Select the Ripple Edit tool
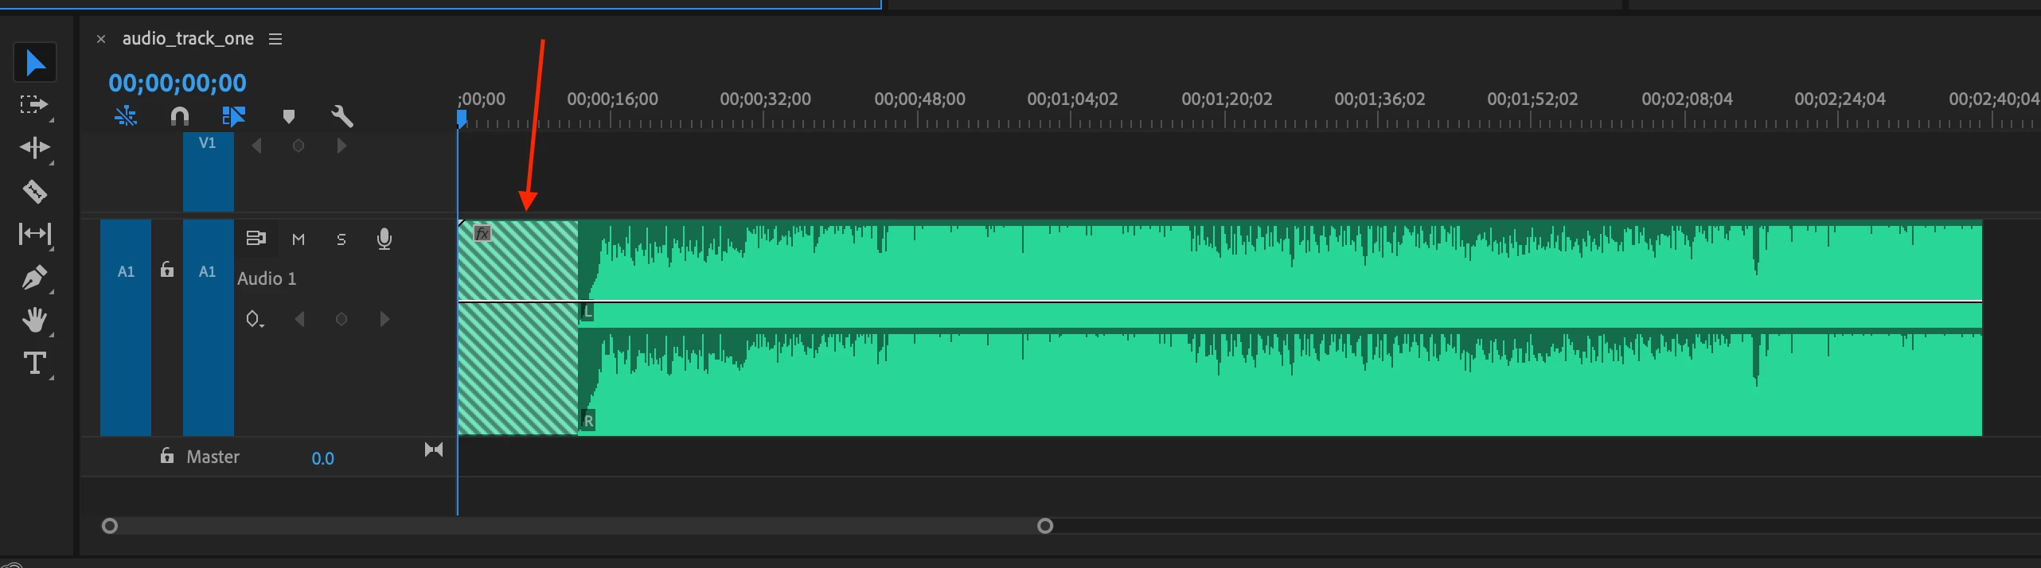 pyautogui.click(x=34, y=148)
